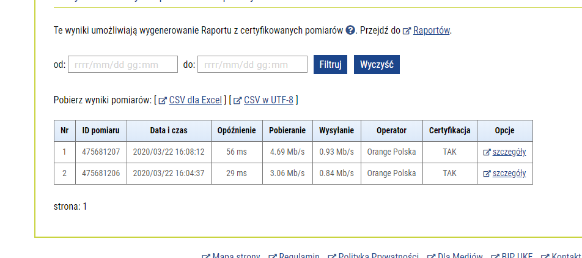
Task: Click the help question mark icon
Action: (350, 31)
